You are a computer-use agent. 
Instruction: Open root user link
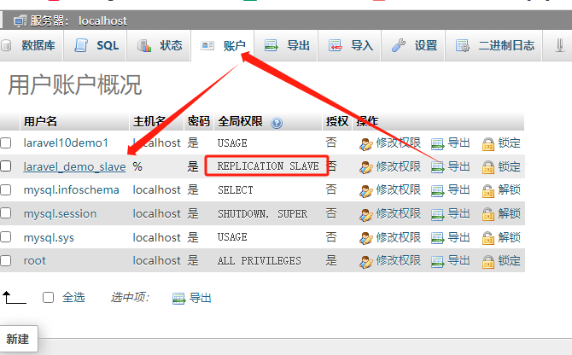(35, 261)
